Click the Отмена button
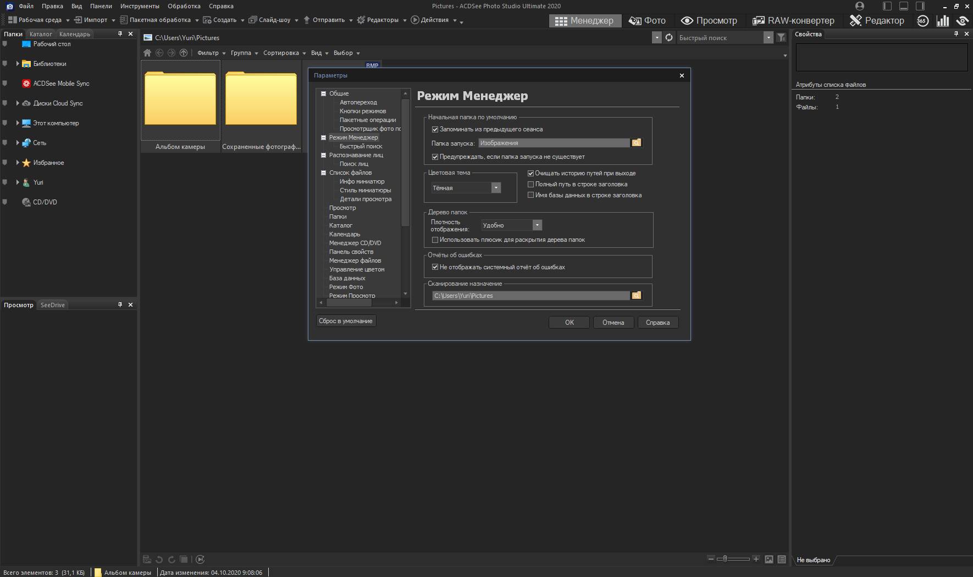 [613, 323]
